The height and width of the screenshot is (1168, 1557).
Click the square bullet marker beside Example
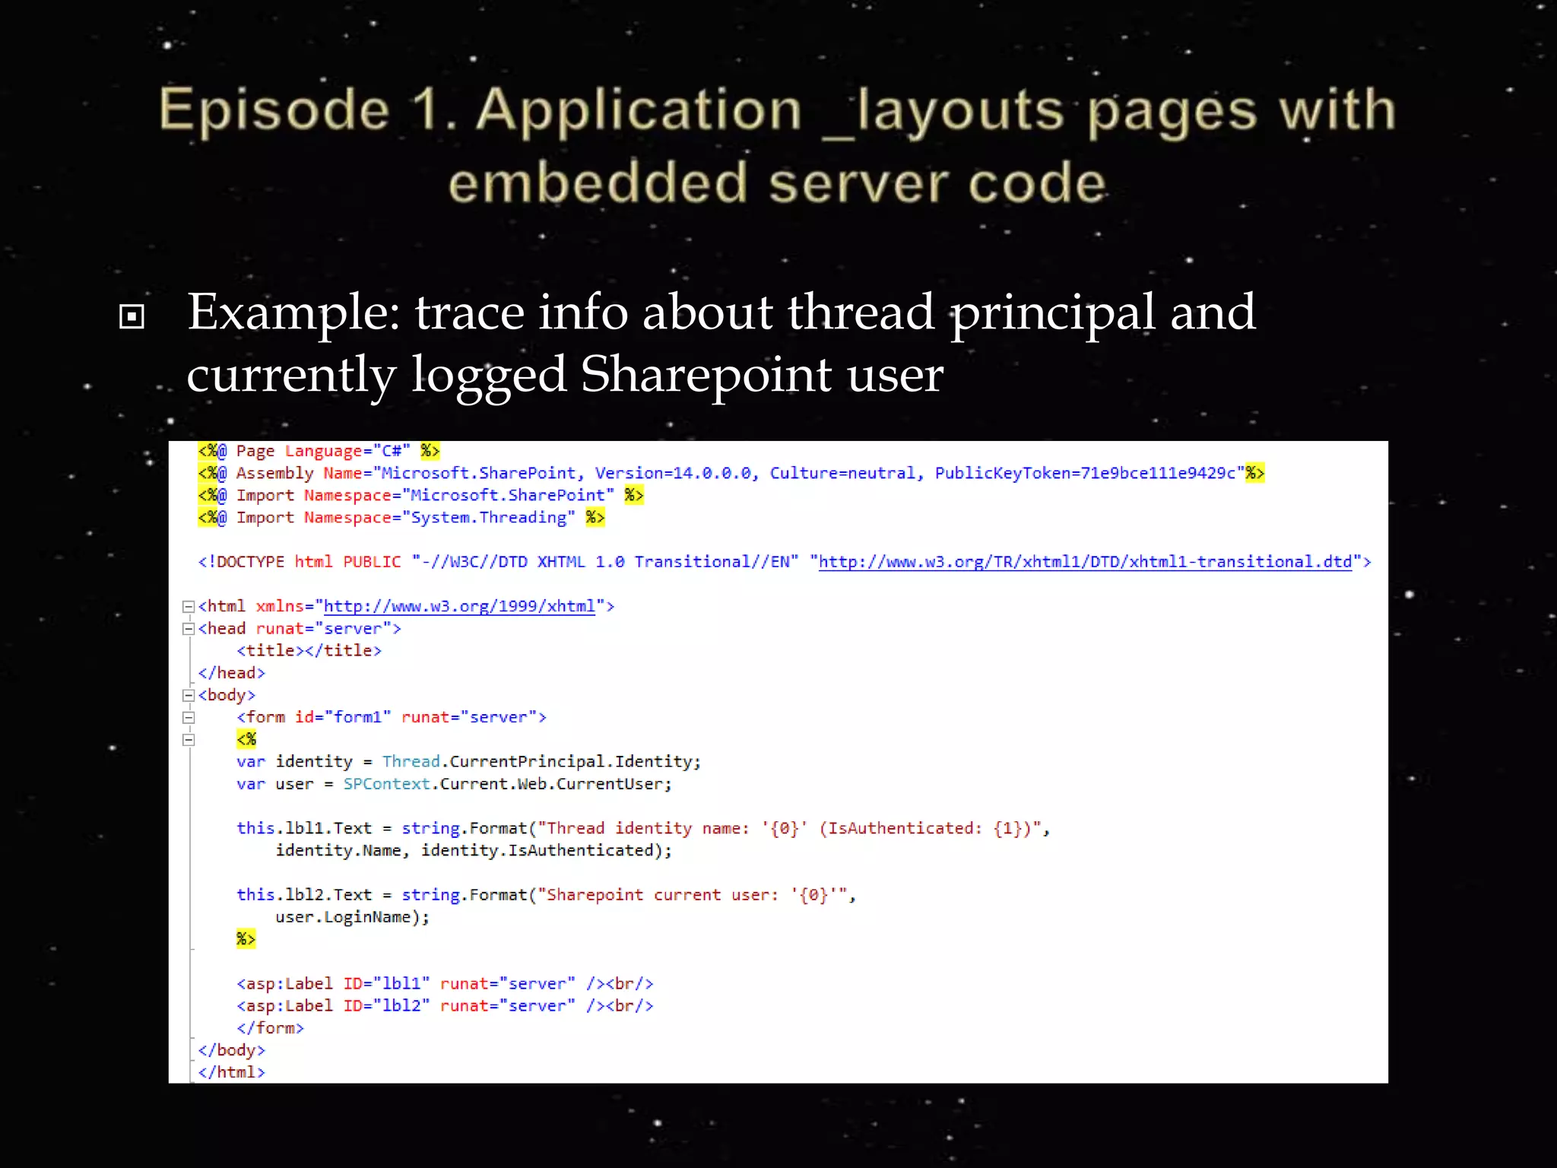[x=132, y=316]
